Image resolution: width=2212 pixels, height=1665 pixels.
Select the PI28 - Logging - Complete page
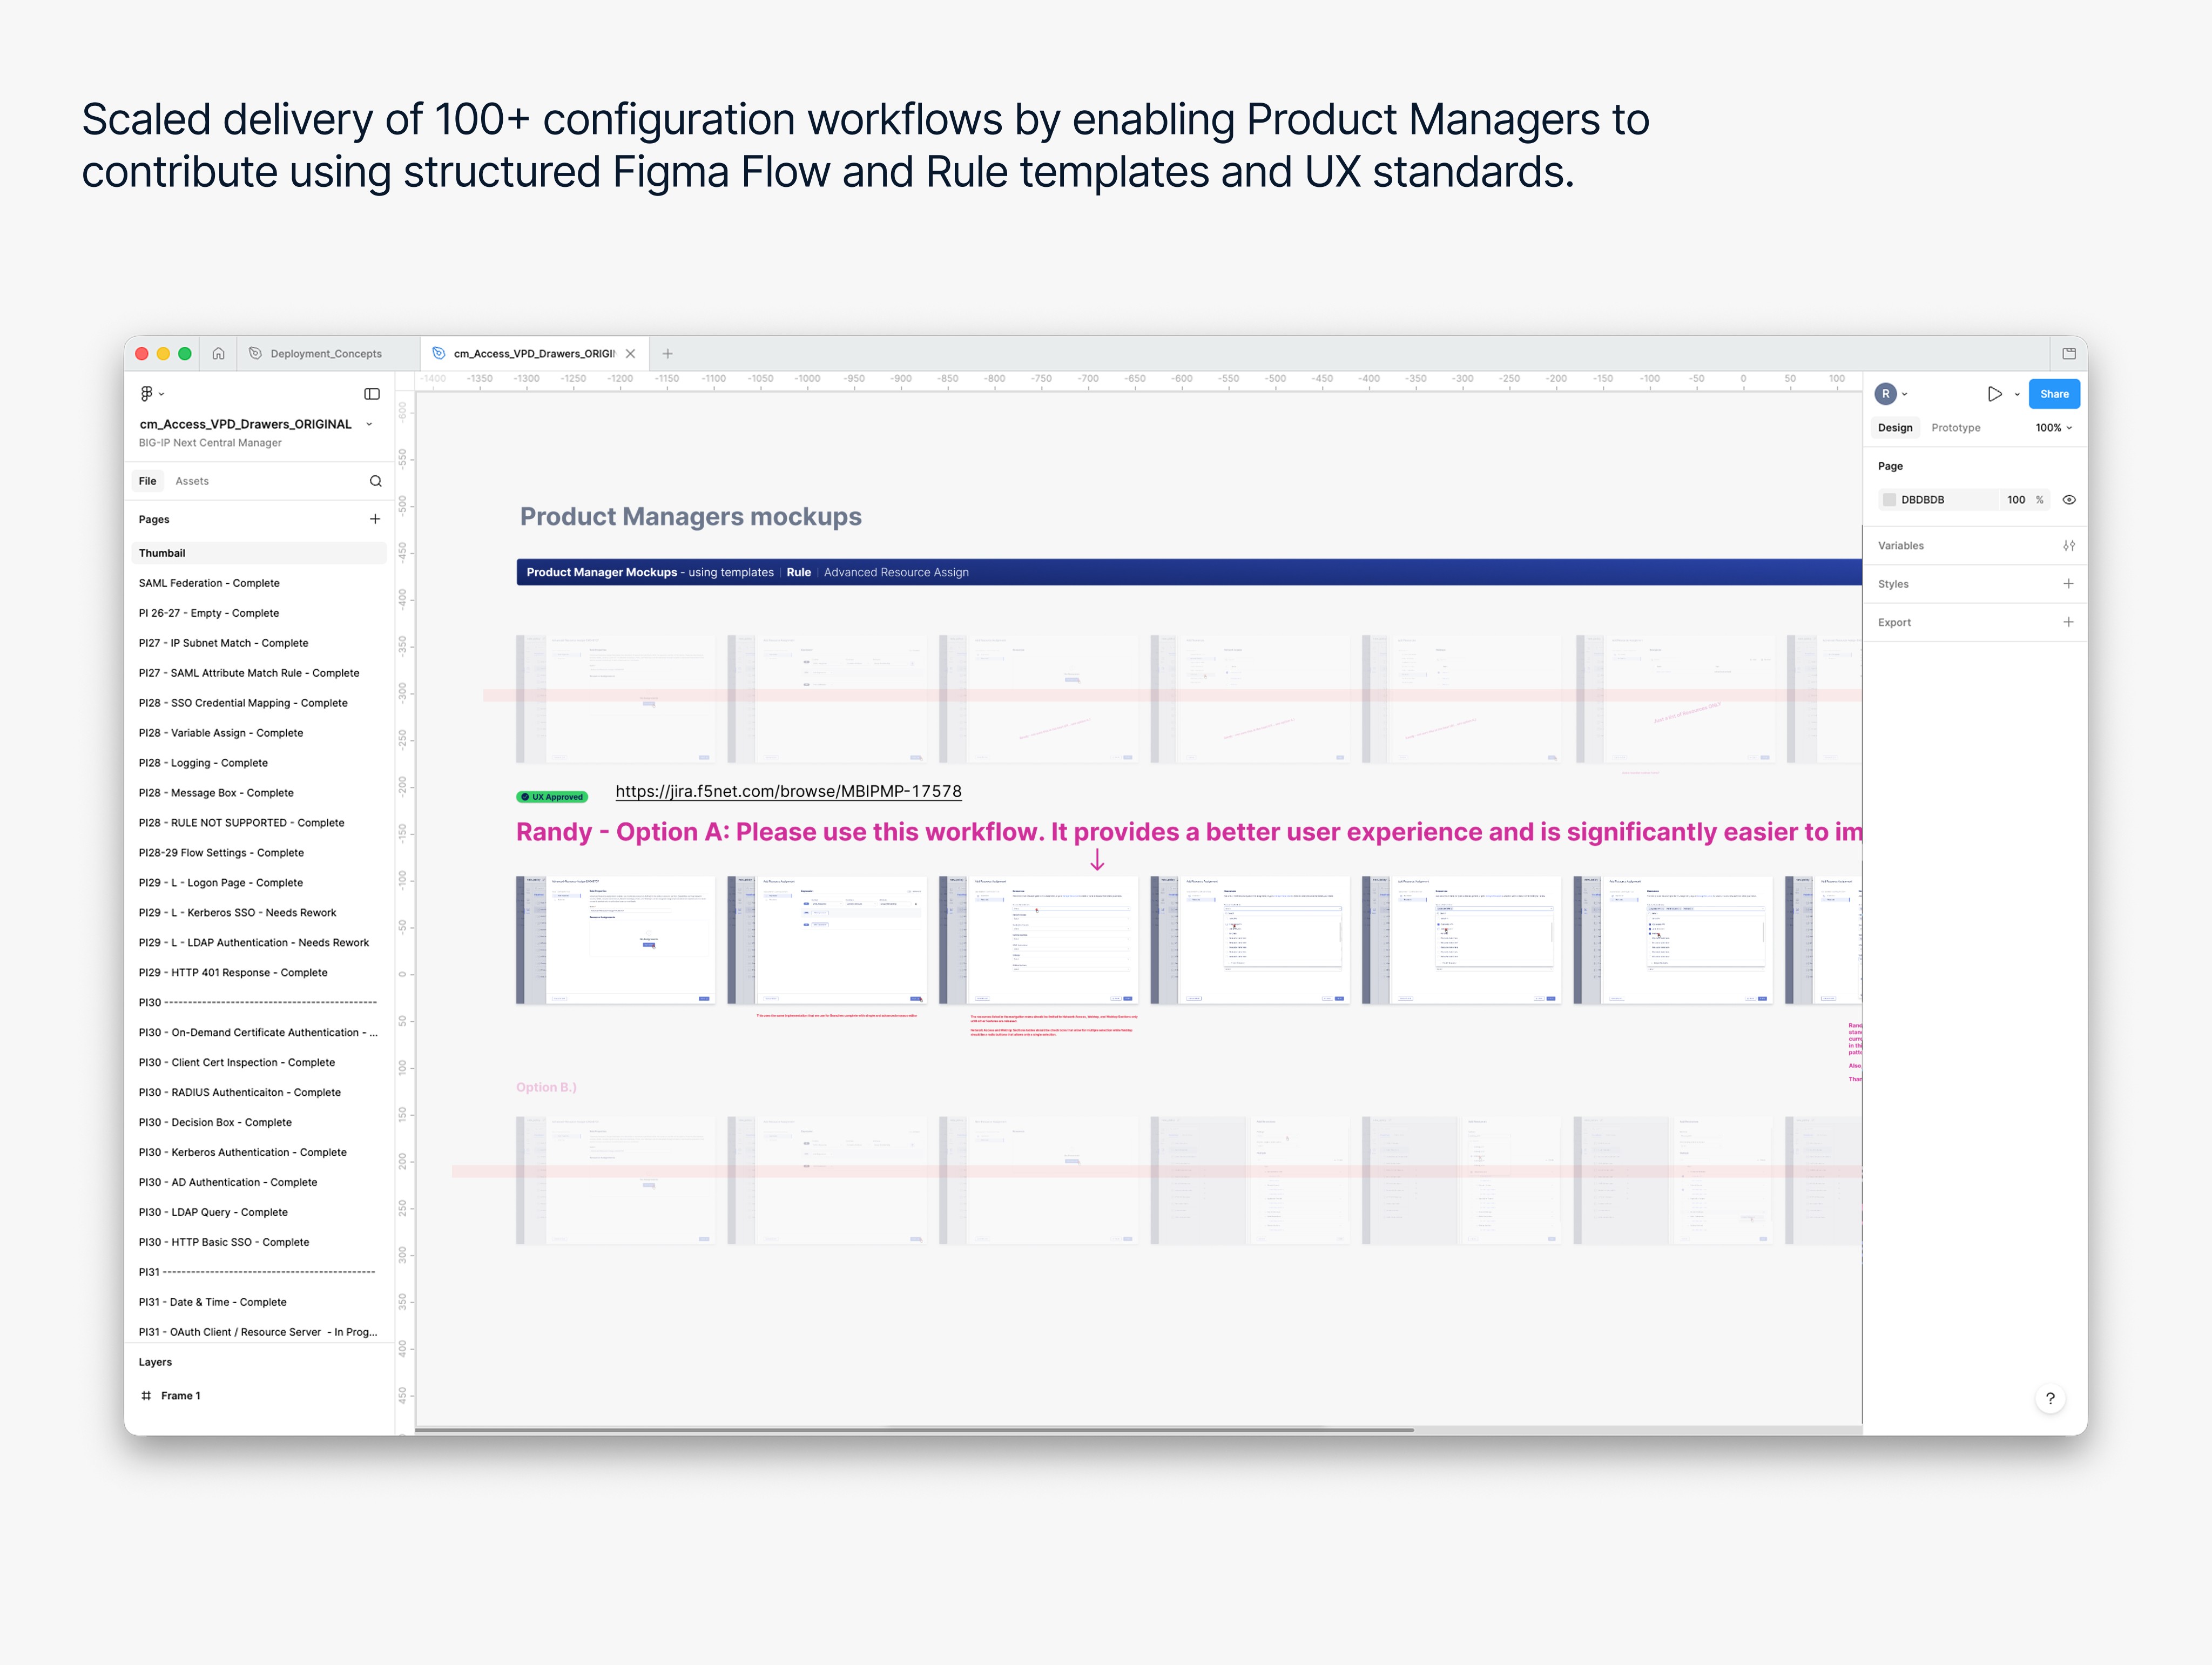tap(203, 763)
